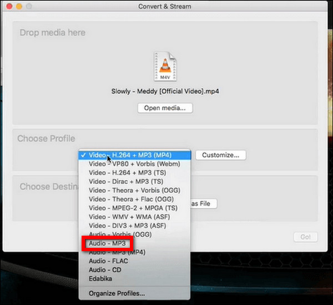333x305 pixels.
Task: Select Video - VP80 + Vorbis (Webm) profile
Action: [135, 164]
